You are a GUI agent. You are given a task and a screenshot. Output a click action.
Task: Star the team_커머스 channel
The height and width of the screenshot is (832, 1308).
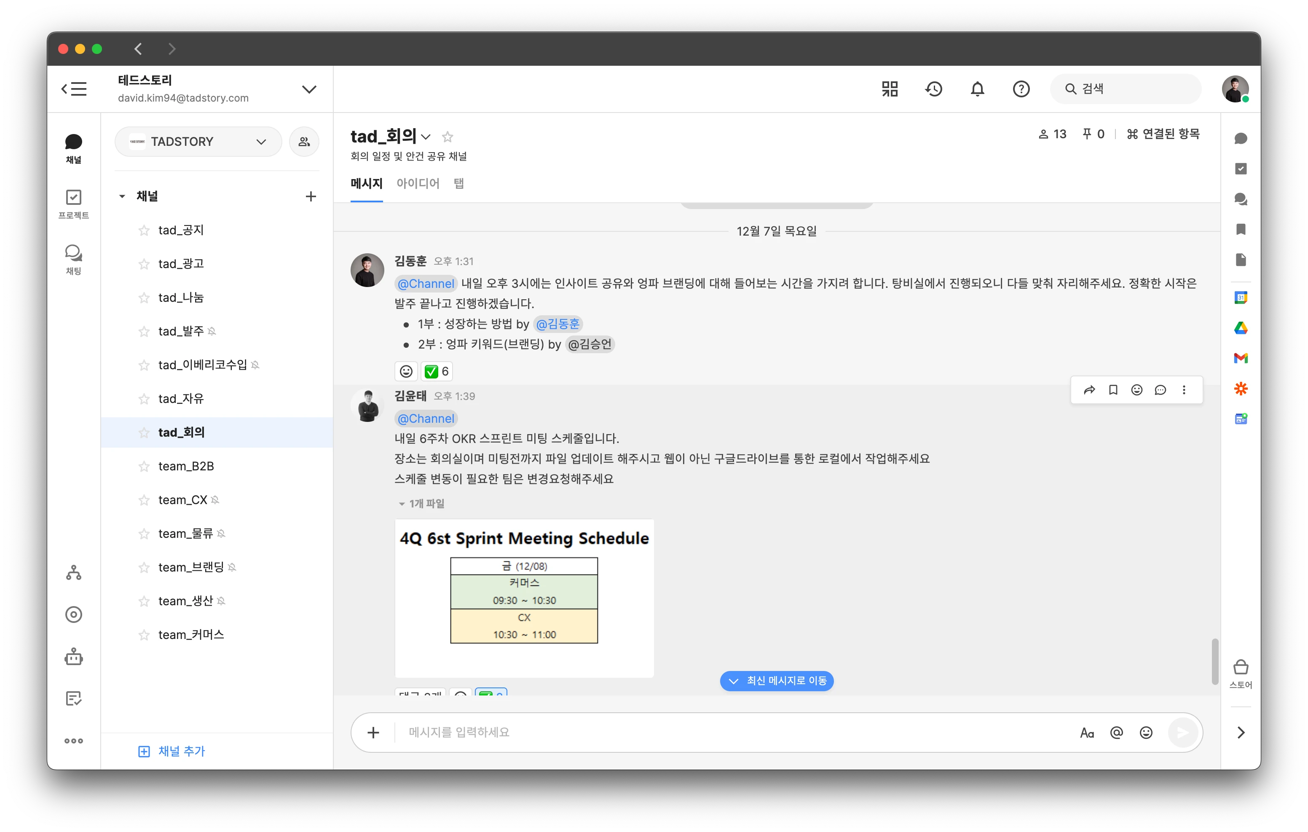point(144,635)
